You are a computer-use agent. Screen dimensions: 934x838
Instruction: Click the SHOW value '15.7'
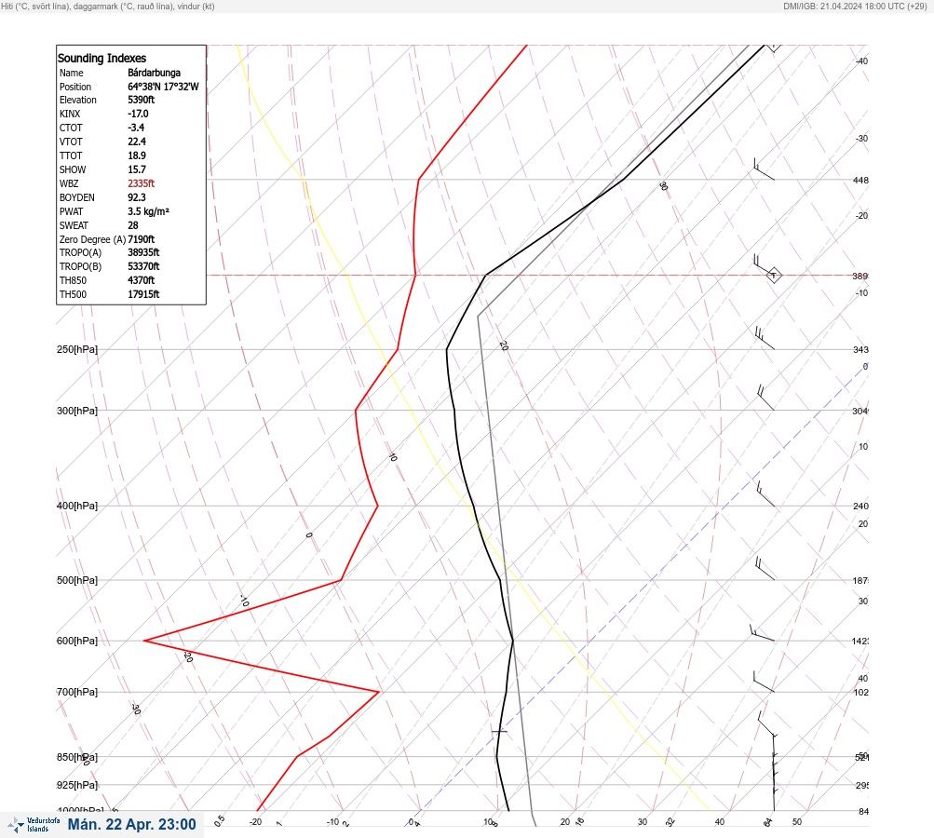click(137, 169)
